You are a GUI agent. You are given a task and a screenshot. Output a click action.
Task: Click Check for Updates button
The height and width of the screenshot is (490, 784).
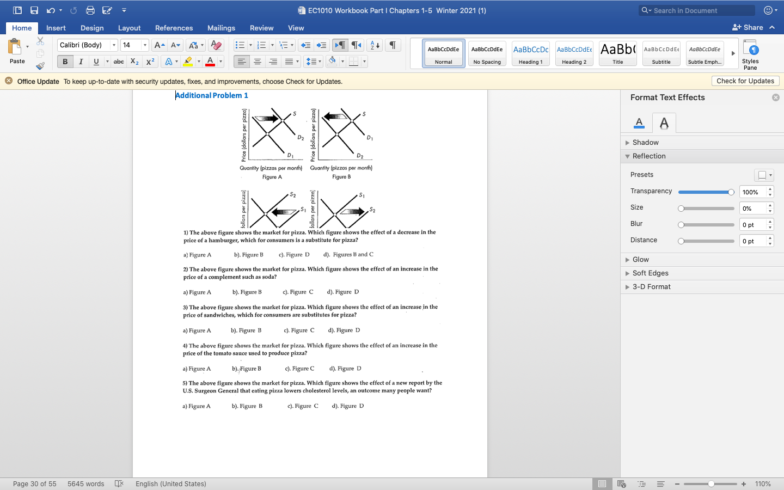click(x=745, y=81)
